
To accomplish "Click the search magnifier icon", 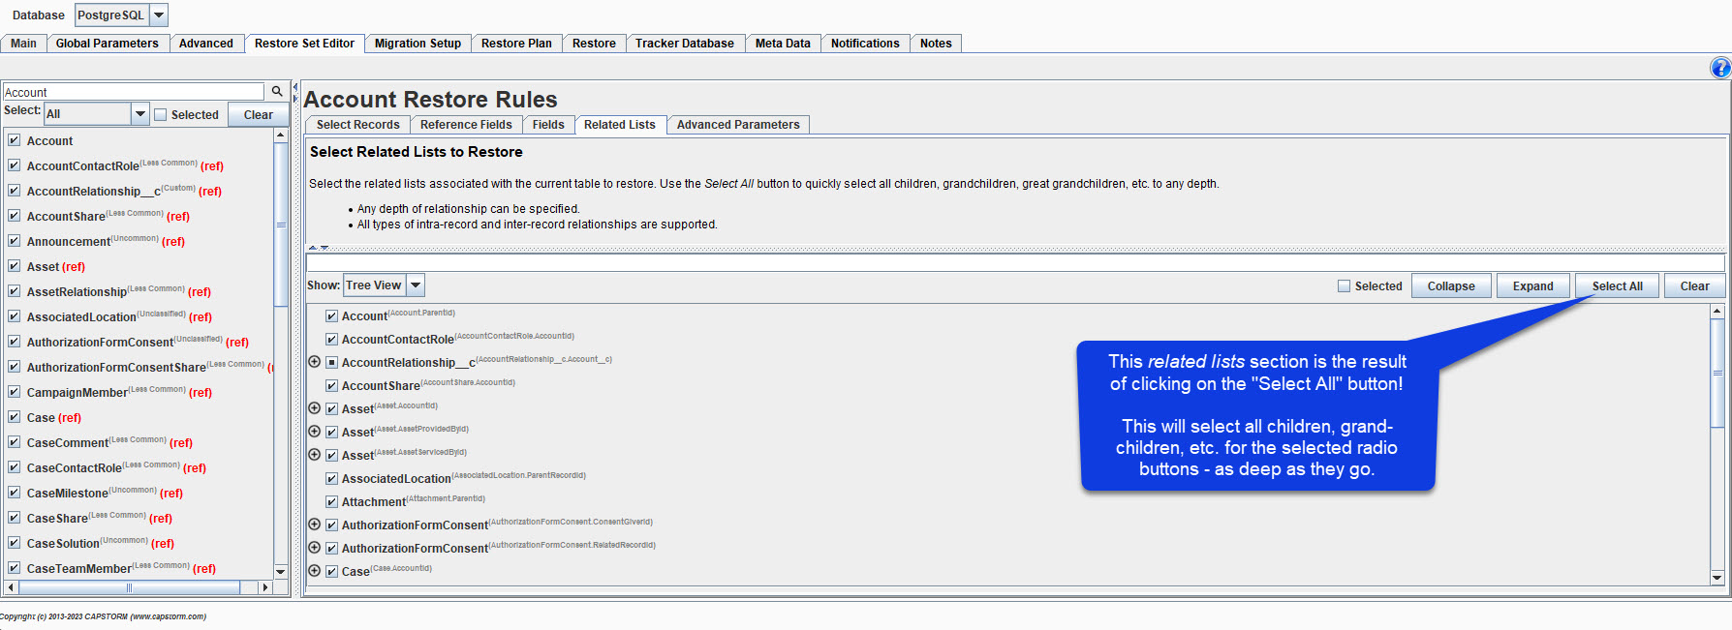I will click(x=277, y=91).
